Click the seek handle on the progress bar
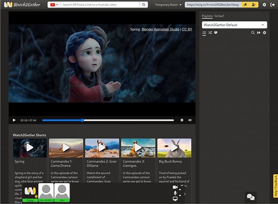Screen dimensions: 278x204 point(82,120)
